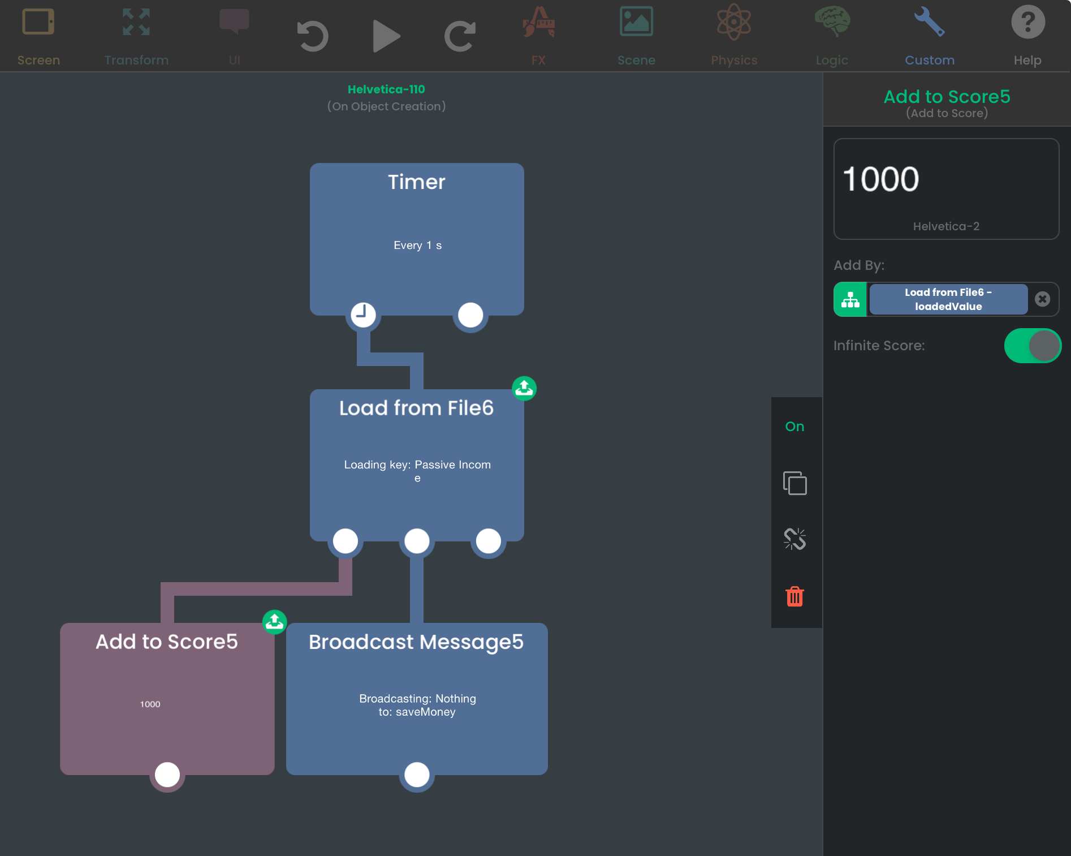Remove the loadedValue attribute link
Image resolution: width=1071 pixels, height=856 pixels.
(x=1043, y=299)
